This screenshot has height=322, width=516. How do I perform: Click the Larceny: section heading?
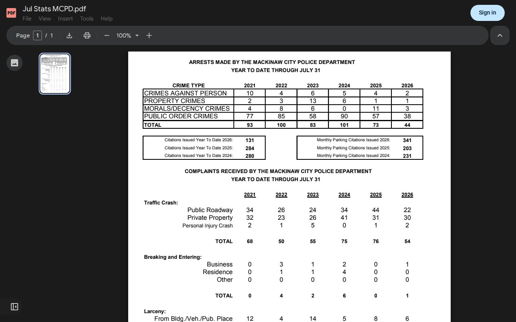tap(155, 311)
